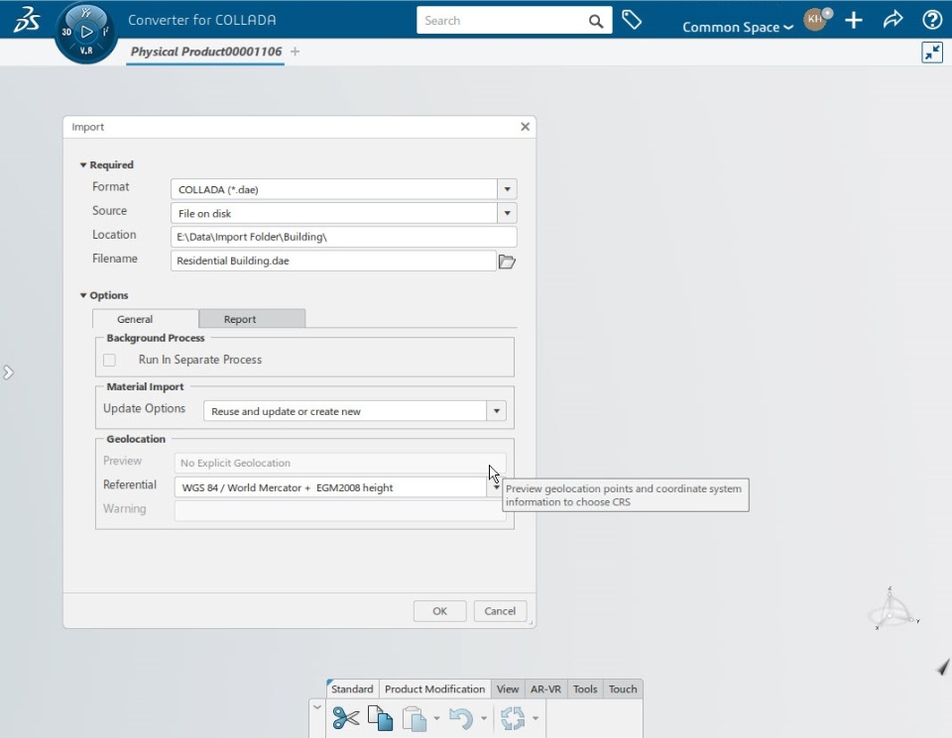Select the Tools toolbar tab
The width and height of the screenshot is (952, 738).
pyautogui.click(x=585, y=688)
